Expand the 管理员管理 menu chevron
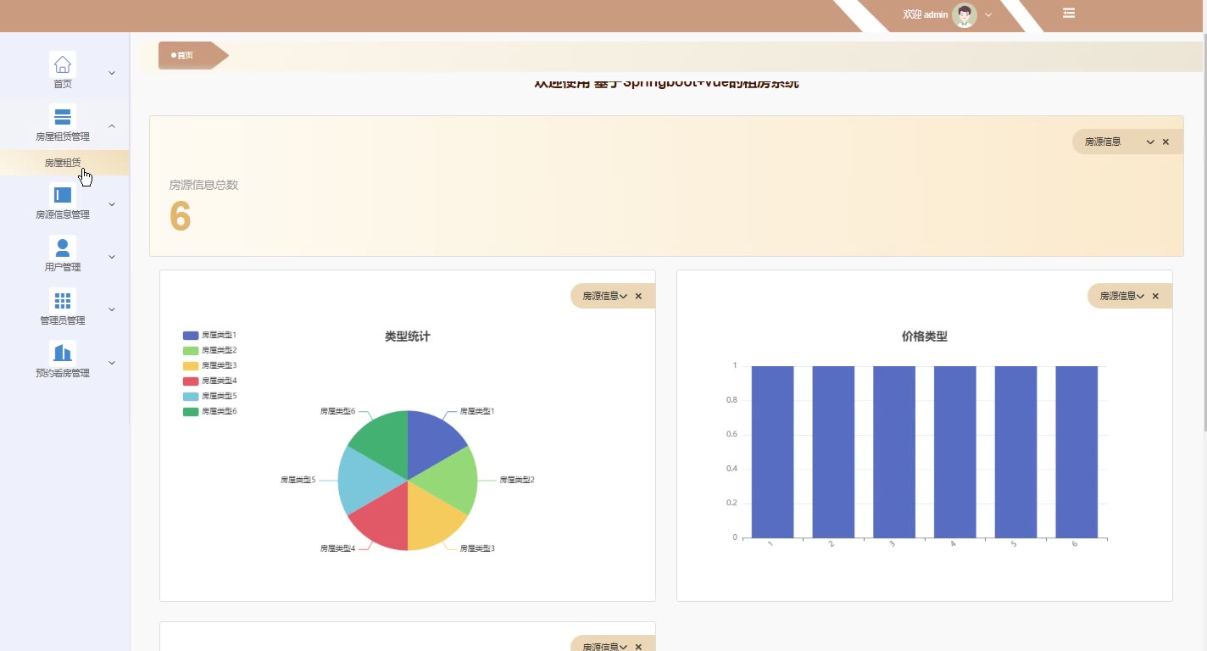Viewport: 1207px width, 651px height. click(x=112, y=309)
